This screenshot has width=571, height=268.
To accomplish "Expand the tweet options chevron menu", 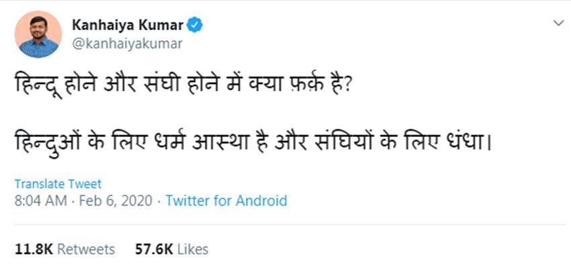I will point(558,24).
